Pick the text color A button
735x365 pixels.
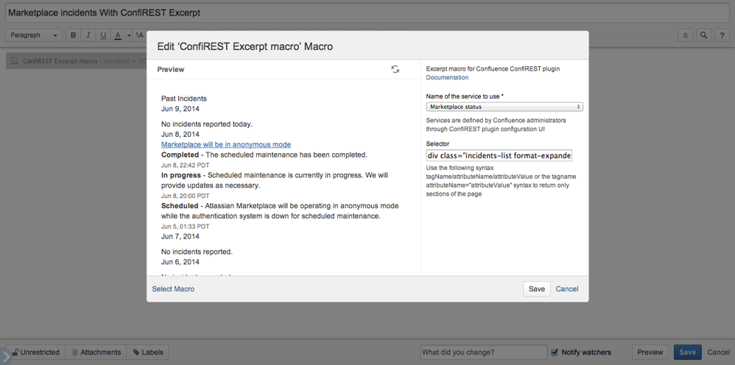click(118, 35)
